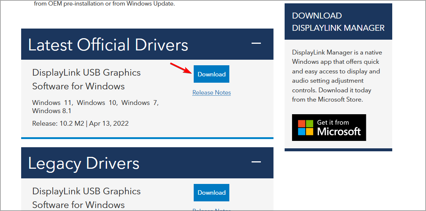Collapse the Legacy Drivers section
The width and height of the screenshot is (426, 211).
click(x=256, y=162)
